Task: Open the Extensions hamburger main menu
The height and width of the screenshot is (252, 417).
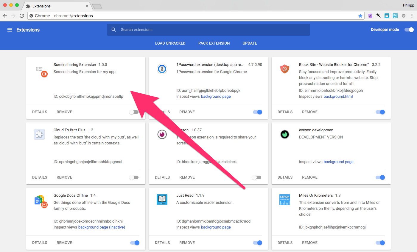Action: [10, 30]
